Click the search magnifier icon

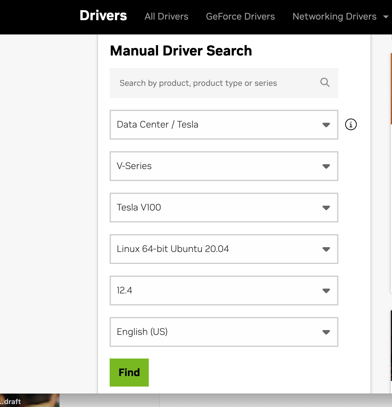coord(325,83)
